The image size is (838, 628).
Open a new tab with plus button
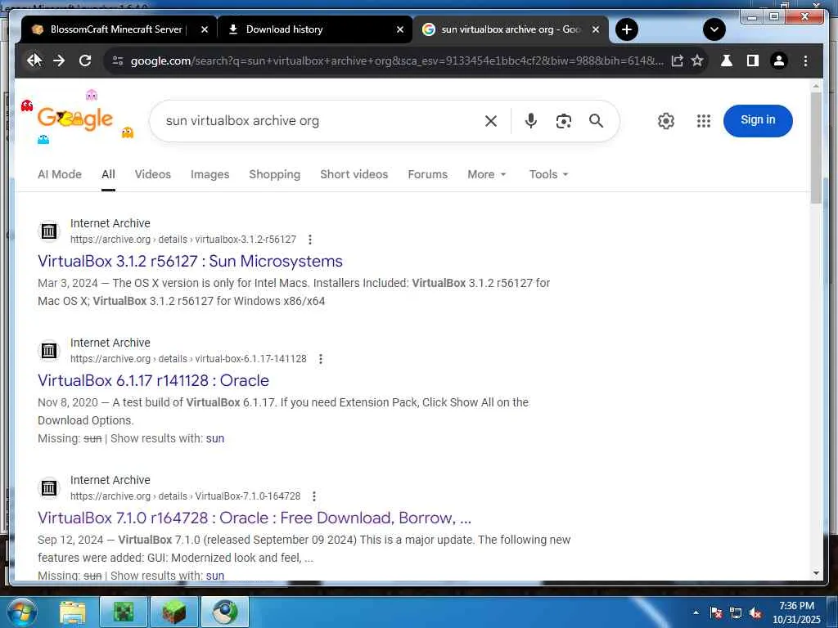(627, 29)
